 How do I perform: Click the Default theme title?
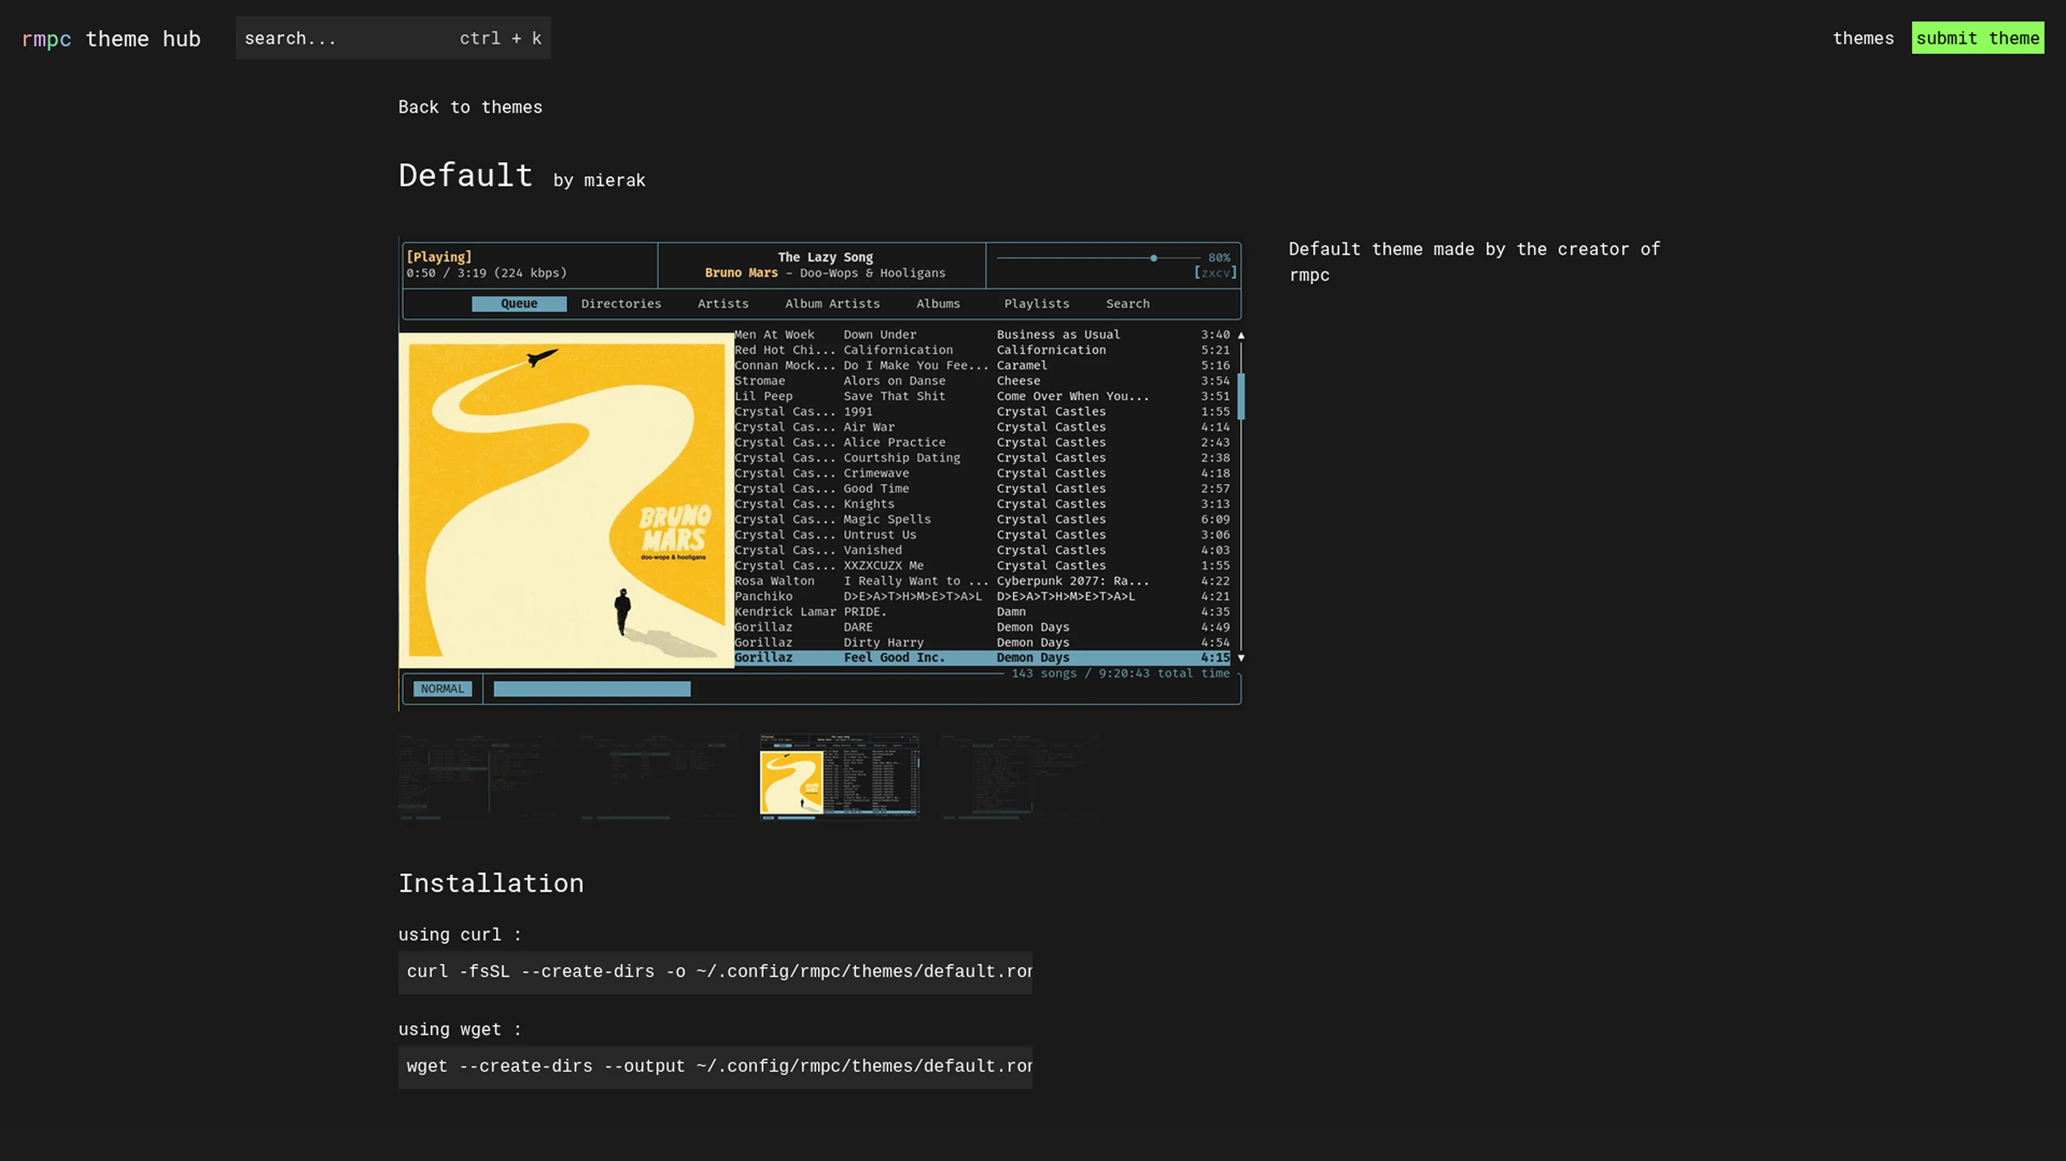pos(466,175)
